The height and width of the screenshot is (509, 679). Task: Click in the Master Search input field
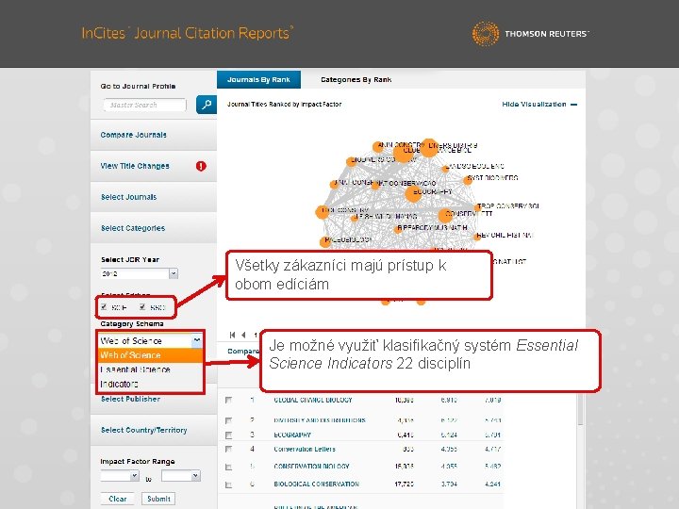(x=145, y=105)
